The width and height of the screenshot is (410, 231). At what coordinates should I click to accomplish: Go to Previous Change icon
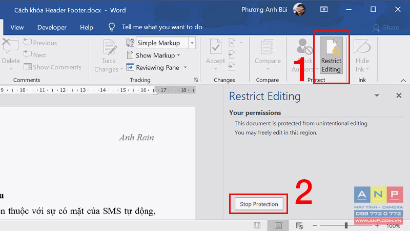pyautogui.click(x=232, y=55)
